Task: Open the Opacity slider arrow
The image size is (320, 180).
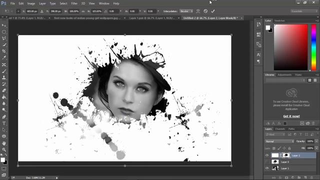Action: pos(316,141)
